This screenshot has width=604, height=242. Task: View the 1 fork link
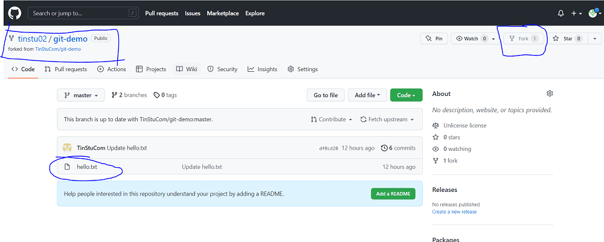click(451, 161)
